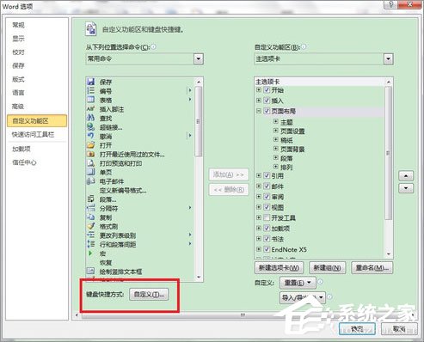Viewport: 424px width, 342px height.
Task: Select the 打印预览和打印 icon
Action: pos(90,163)
